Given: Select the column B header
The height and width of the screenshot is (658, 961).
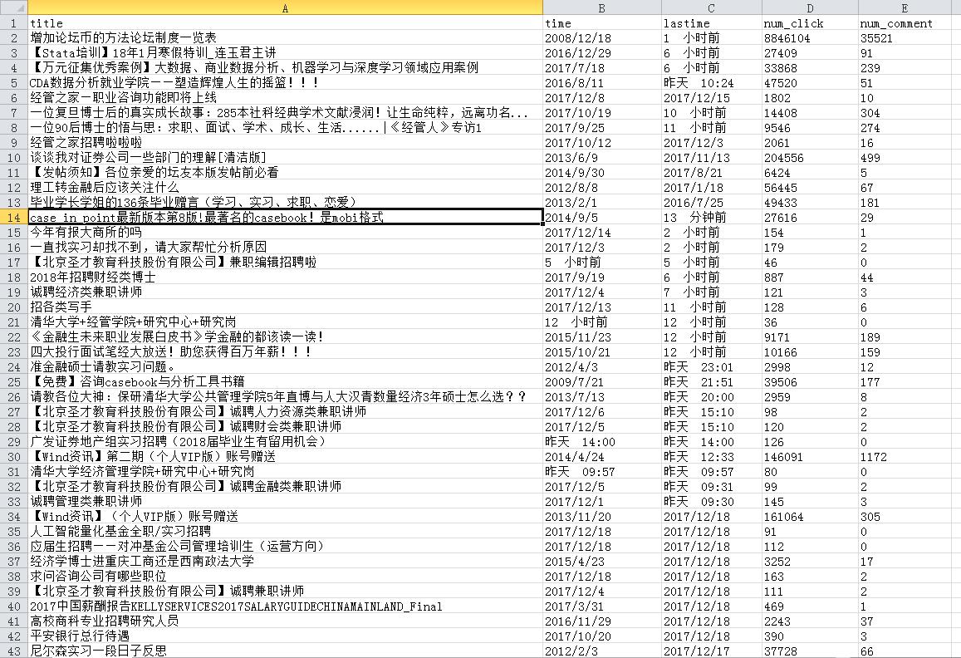Looking at the screenshot, I should coord(601,7).
